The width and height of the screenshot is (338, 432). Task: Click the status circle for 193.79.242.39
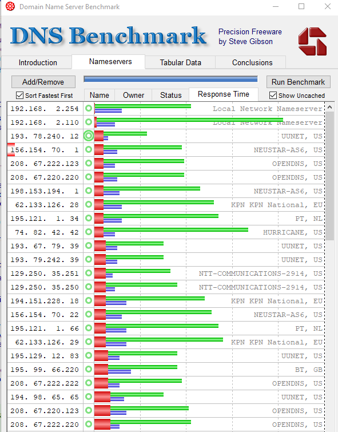click(x=89, y=259)
